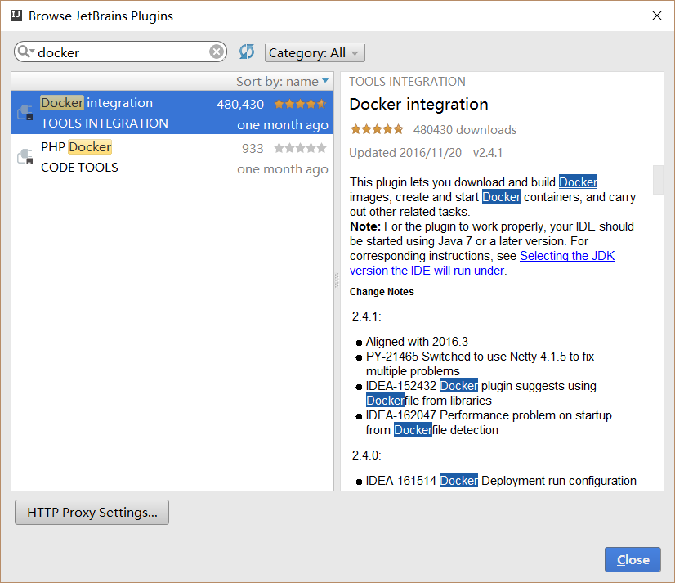675x583 pixels.
Task: Click the empty star rating of PHP Docker
Action: click(x=300, y=148)
